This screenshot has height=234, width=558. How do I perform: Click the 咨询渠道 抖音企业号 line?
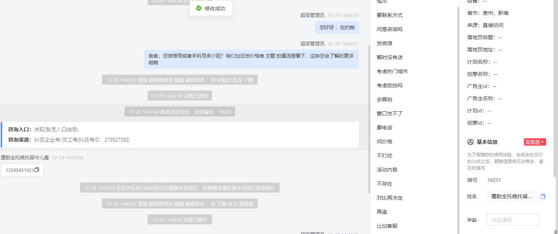pyautogui.click(x=69, y=140)
